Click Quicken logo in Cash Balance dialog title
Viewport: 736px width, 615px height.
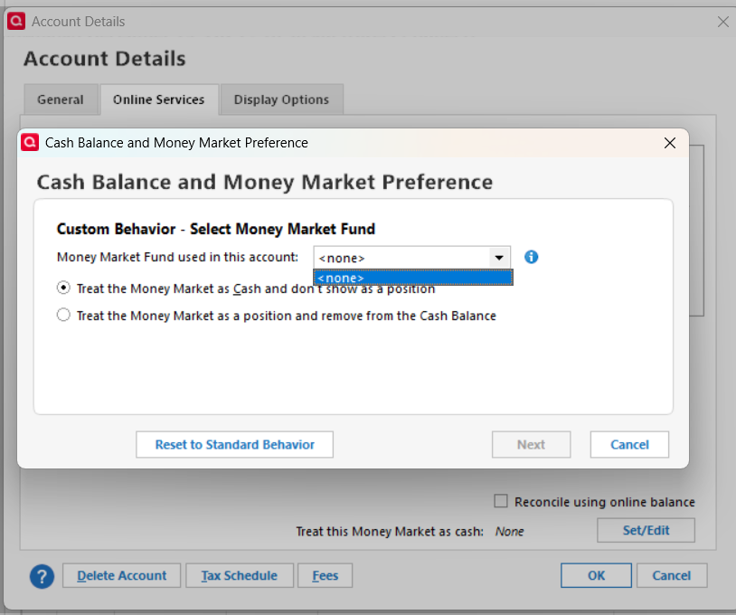(x=30, y=142)
